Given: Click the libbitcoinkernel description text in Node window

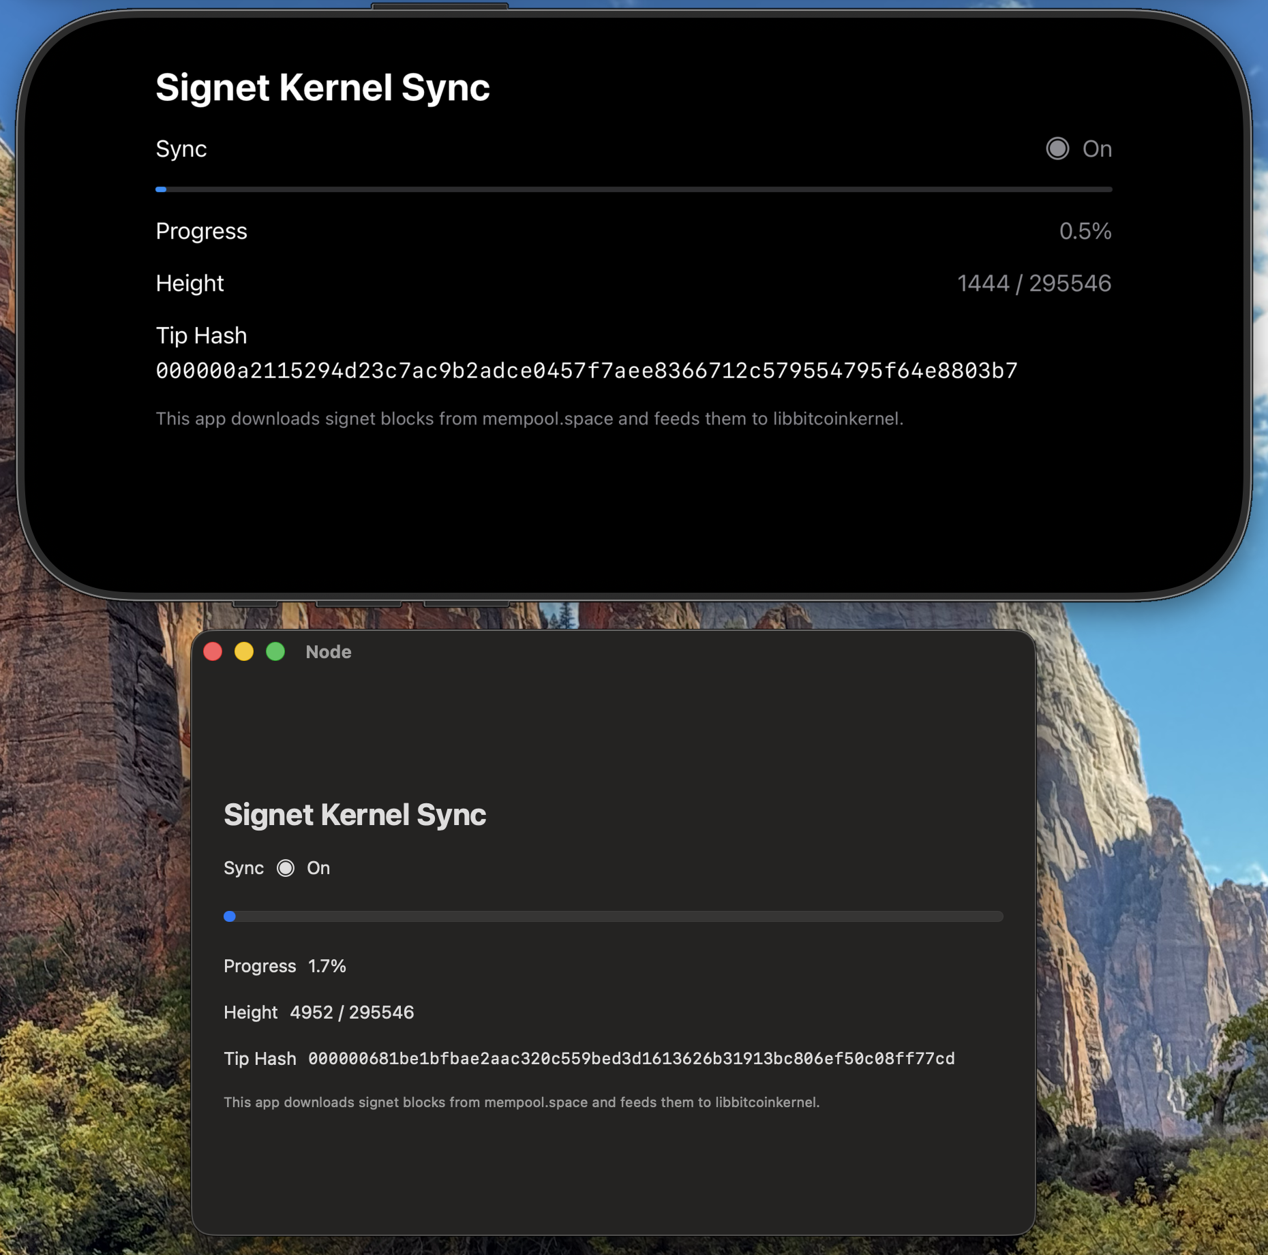Looking at the screenshot, I should tap(523, 1101).
